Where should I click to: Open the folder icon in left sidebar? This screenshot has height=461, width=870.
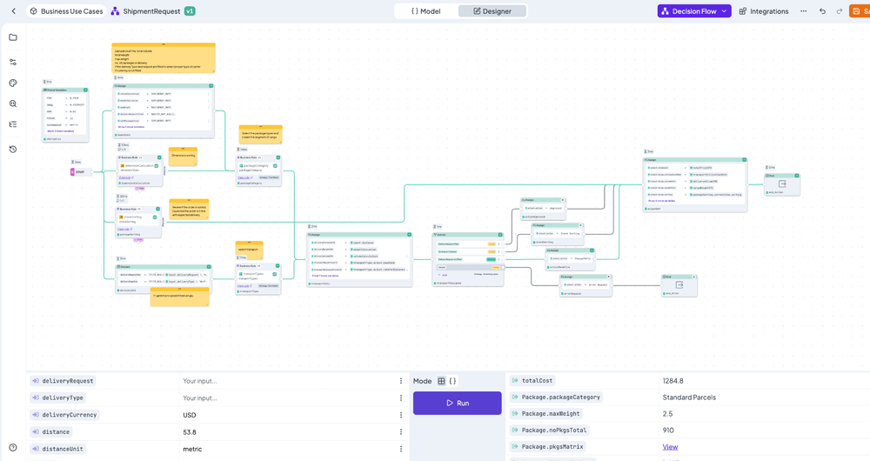(x=13, y=37)
